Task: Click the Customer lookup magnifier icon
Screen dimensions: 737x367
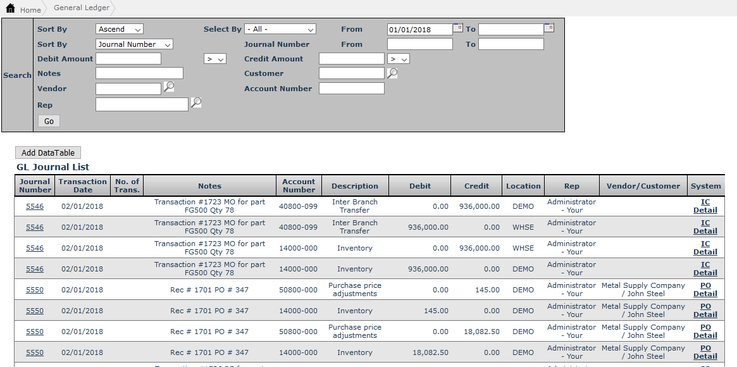Action: click(x=392, y=73)
